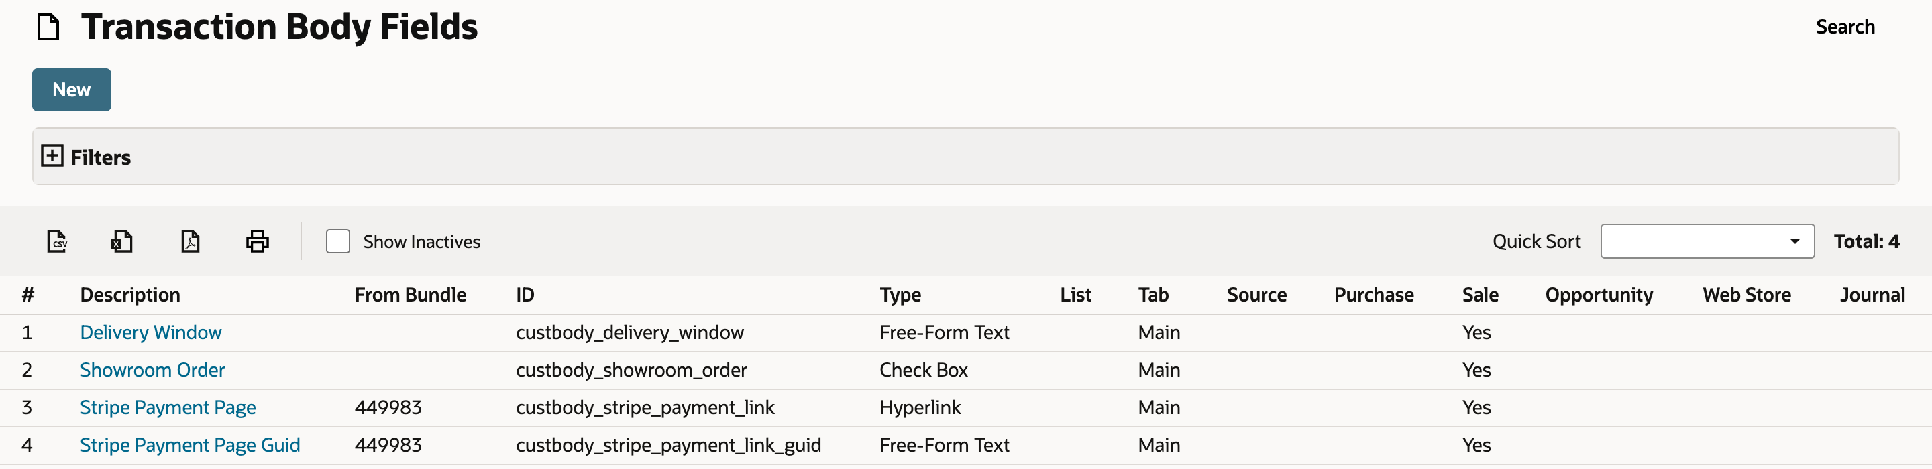Select the custbody_stripe_payment_link_guid ID cell

668,445
